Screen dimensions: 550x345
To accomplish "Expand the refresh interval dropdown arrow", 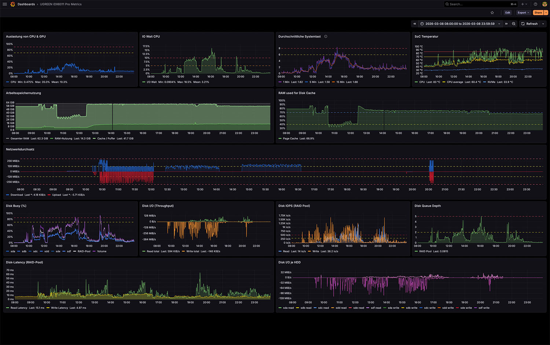I will (543, 24).
